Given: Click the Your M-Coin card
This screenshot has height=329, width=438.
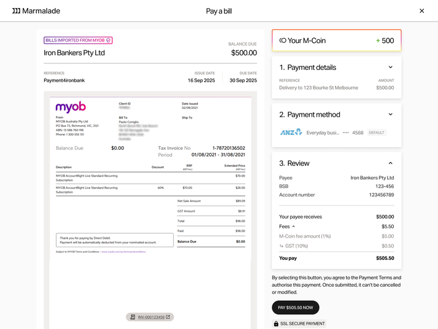Looking at the screenshot, I should pyautogui.click(x=337, y=41).
